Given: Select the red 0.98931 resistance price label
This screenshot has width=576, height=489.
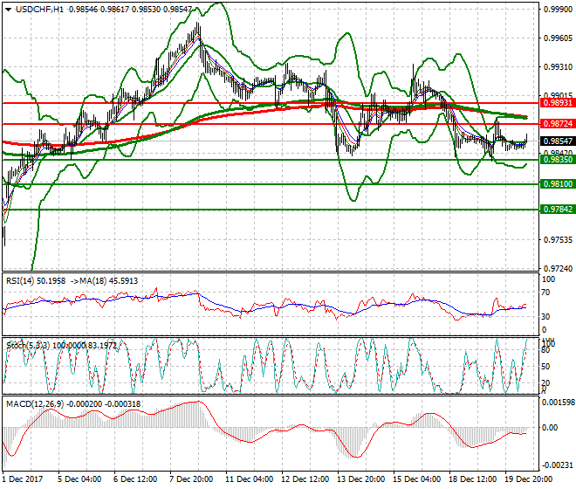Looking at the screenshot, I should (x=555, y=103).
